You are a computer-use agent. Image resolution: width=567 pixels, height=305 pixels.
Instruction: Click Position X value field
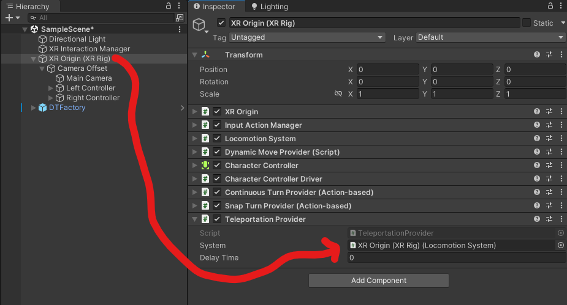tap(387, 69)
